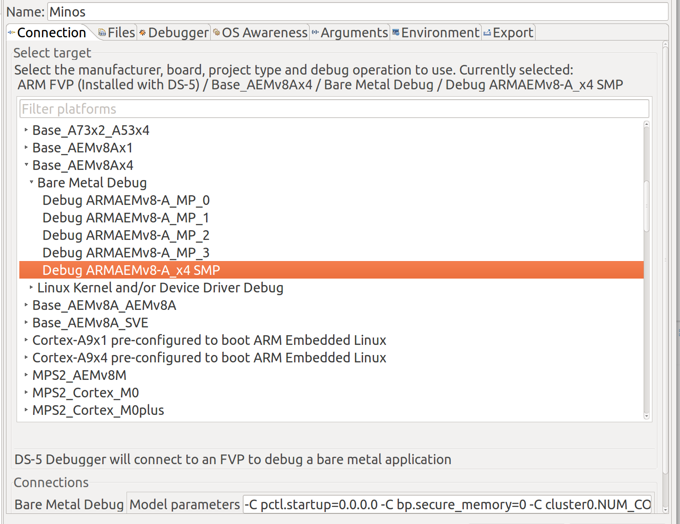Image resolution: width=680 pixels, height=524 pixels.
Task: Select Debug ARMAEMv8-A_MP_0 target
Action: 126,200
